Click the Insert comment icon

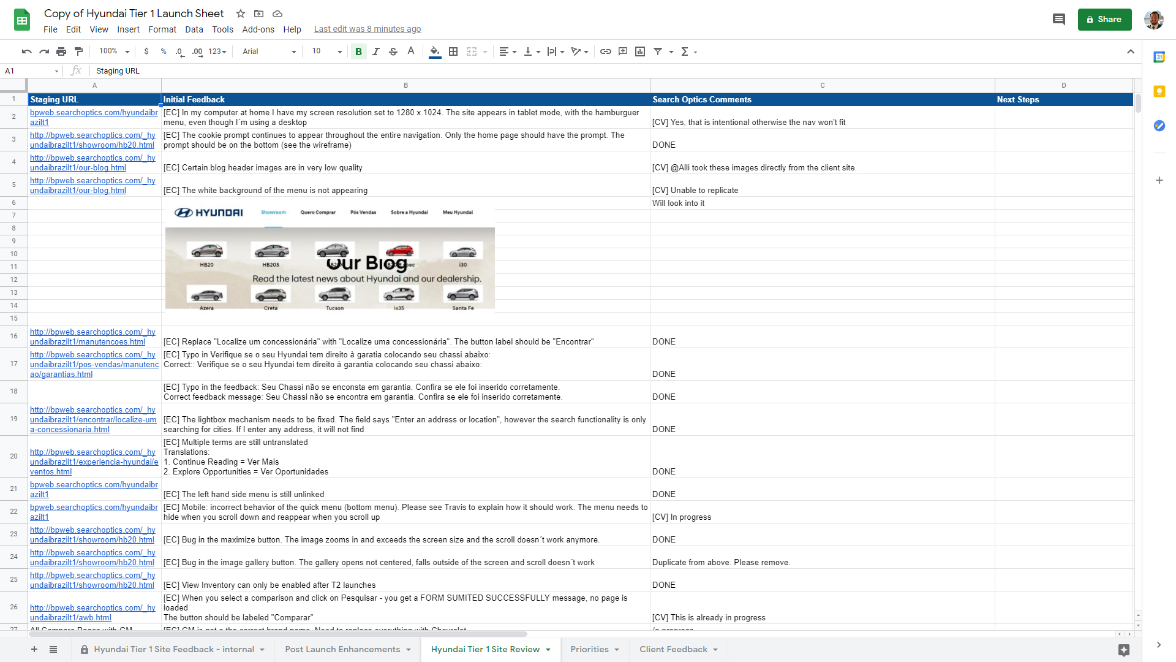[x=623, y=51]
